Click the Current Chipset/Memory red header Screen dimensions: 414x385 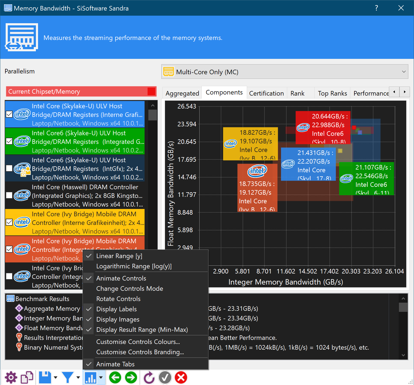pyautogui.click(x=81, y=92)
